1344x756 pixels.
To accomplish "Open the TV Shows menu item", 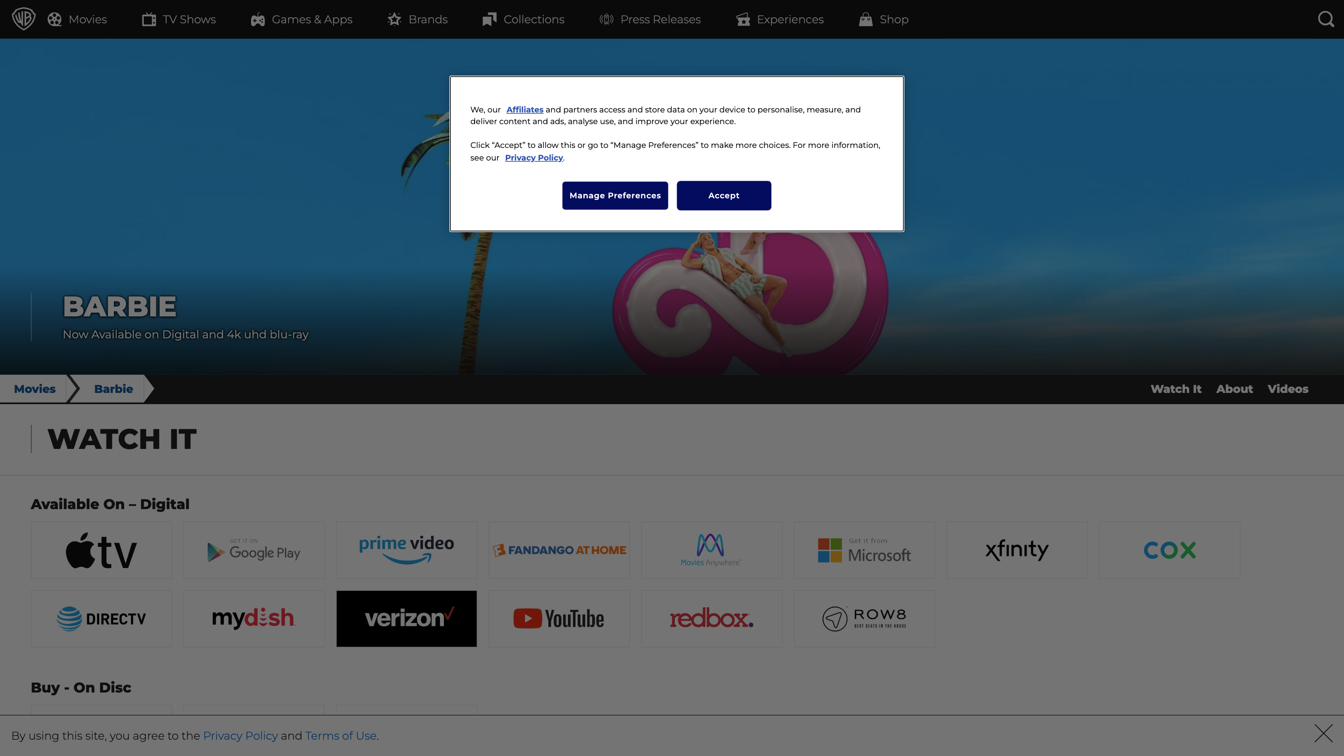I will coord(179,19).
